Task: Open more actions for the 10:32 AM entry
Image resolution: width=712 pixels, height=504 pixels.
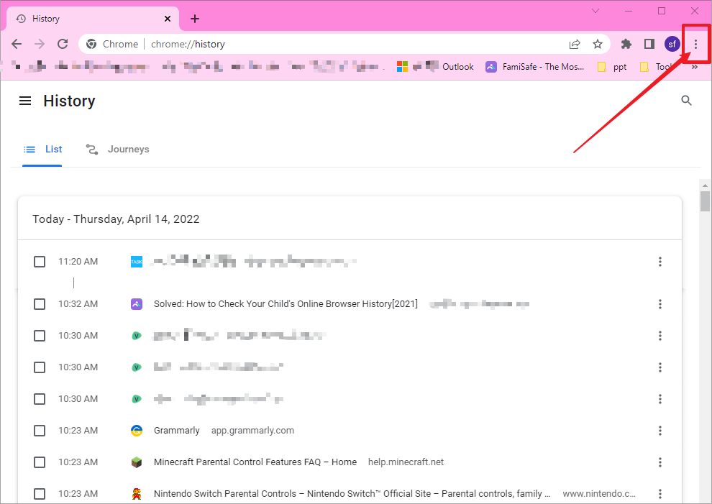Action: 659,304
